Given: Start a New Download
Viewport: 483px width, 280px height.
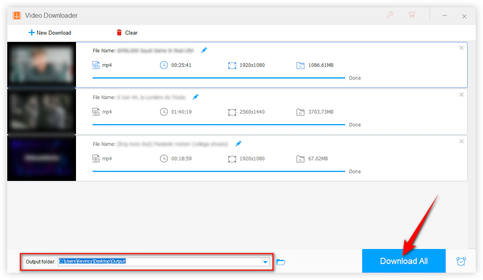Looking at the screenshot, I should coord(49,33).
